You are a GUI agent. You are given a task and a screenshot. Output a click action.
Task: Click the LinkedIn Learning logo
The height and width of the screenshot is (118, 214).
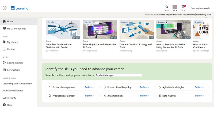click(x=20, y=8)
